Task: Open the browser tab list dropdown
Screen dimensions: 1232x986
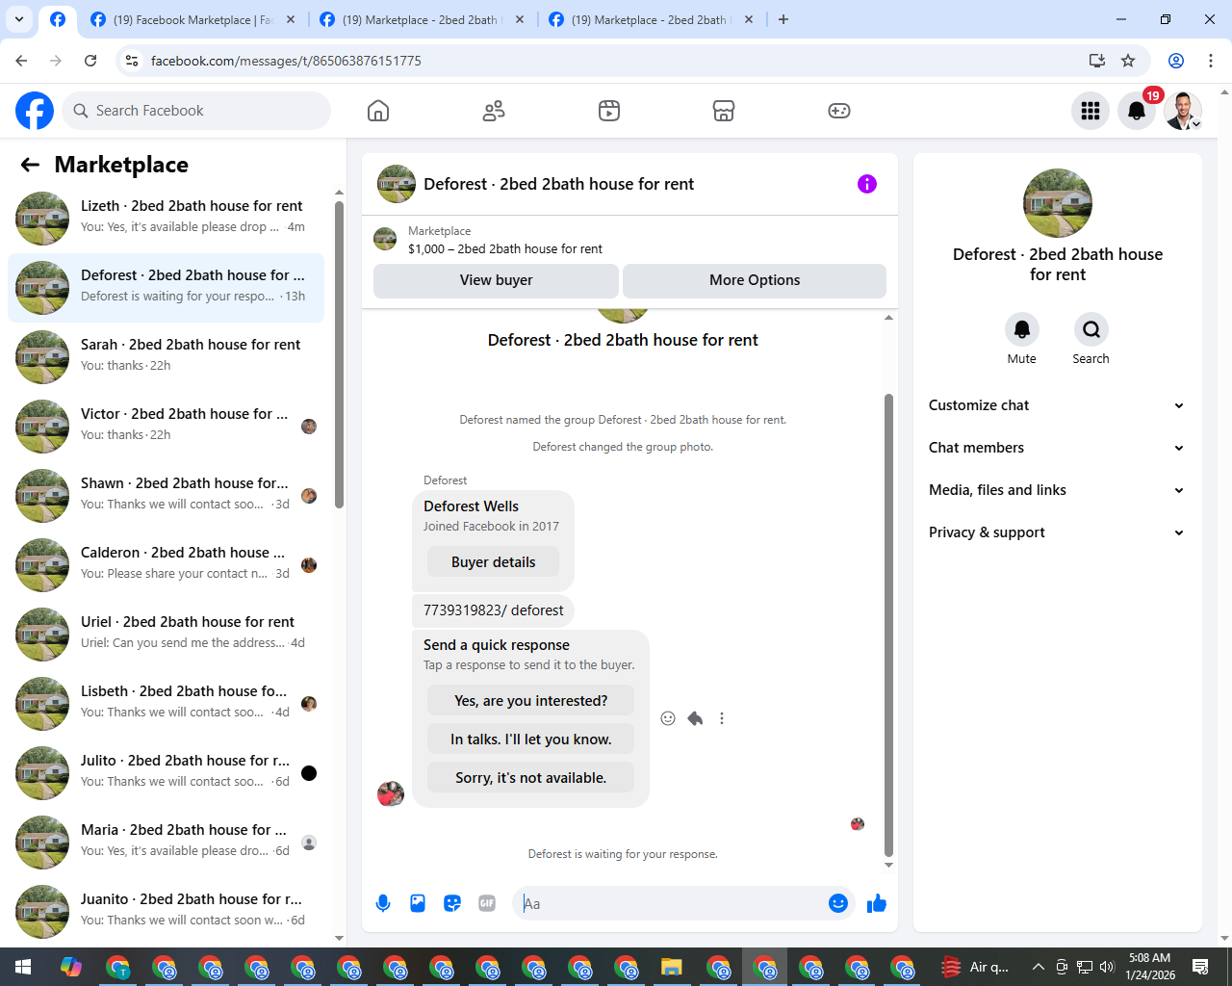Action: click(x=19, y=19)
